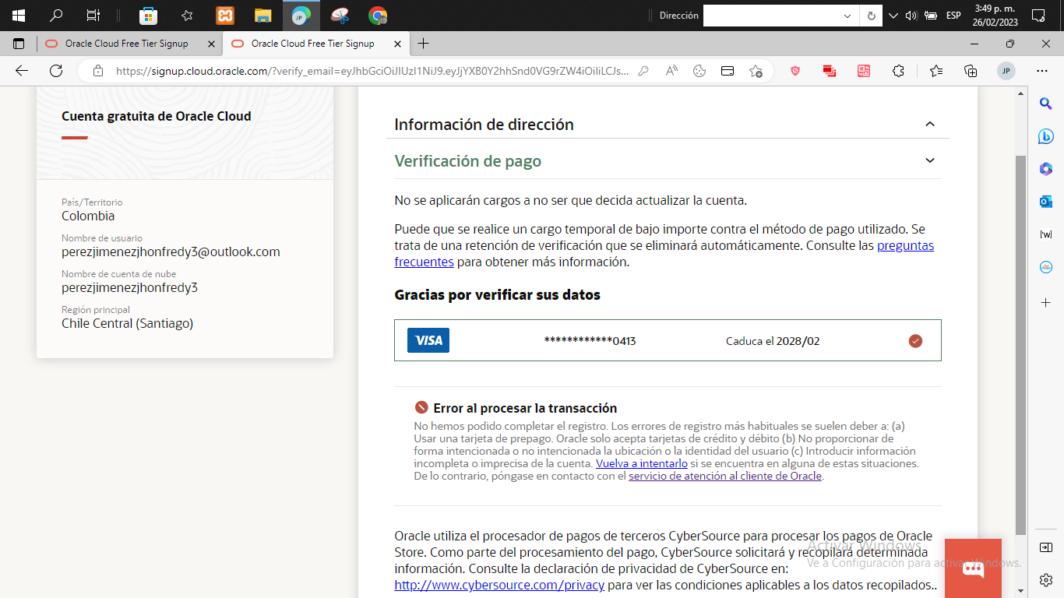
Task: Click the Dirección input field in taskbar
Action: pos(770,16)
